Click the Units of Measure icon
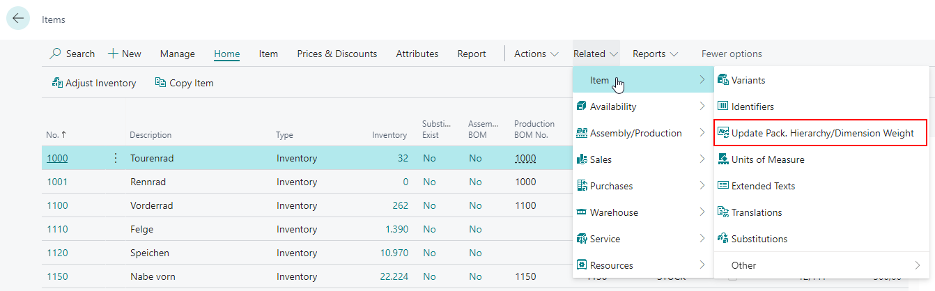Screen dimensions: 935x291 click(x=722, y=159)
